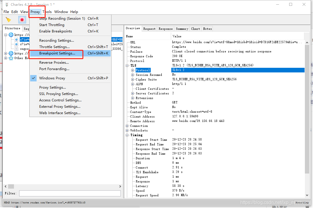Click the Overview pane scroll-up arrow
This screenshot has width=313, height=208.
(x=307, y=43)
